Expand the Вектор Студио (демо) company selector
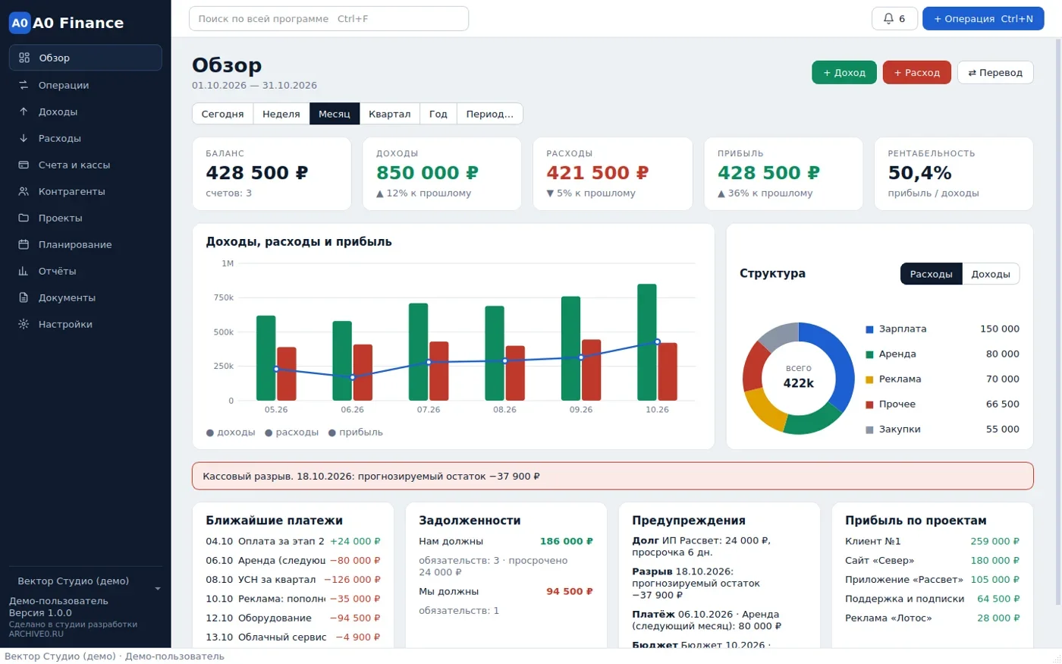 point(86,581)
